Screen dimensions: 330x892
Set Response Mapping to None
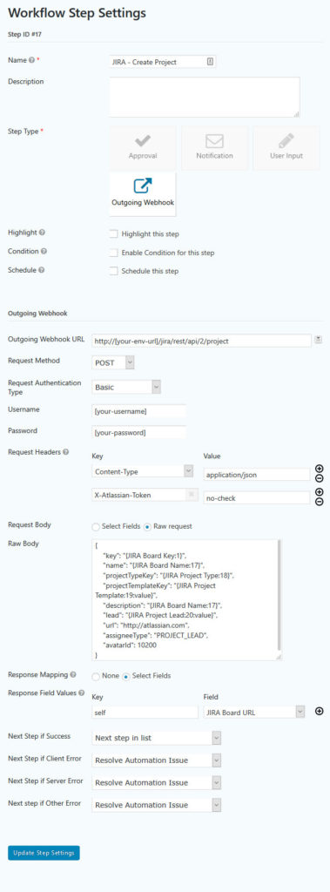tap(96, 676)
